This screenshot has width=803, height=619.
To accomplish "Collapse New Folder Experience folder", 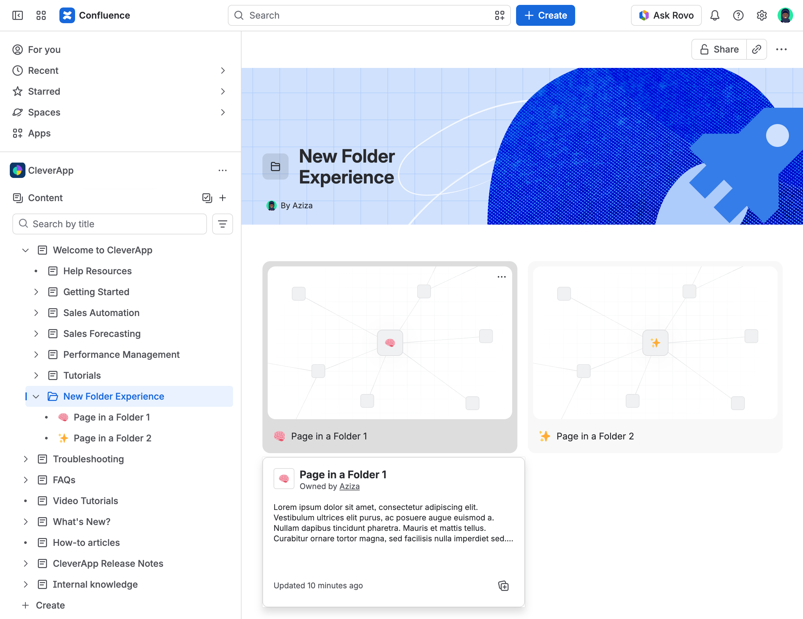I will pos(36,396).
